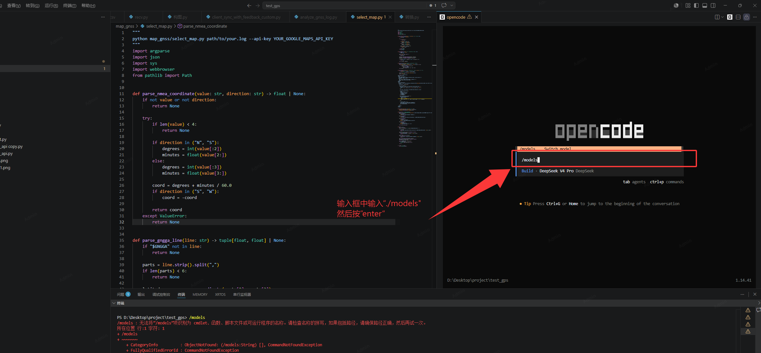Open the 问题 panel tab
Screen dimensions: 761x353
point(124,294)
